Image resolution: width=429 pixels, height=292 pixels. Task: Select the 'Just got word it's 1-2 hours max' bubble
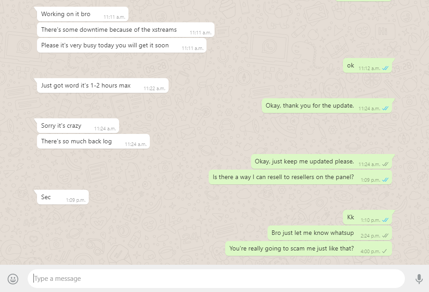point(103,85)
